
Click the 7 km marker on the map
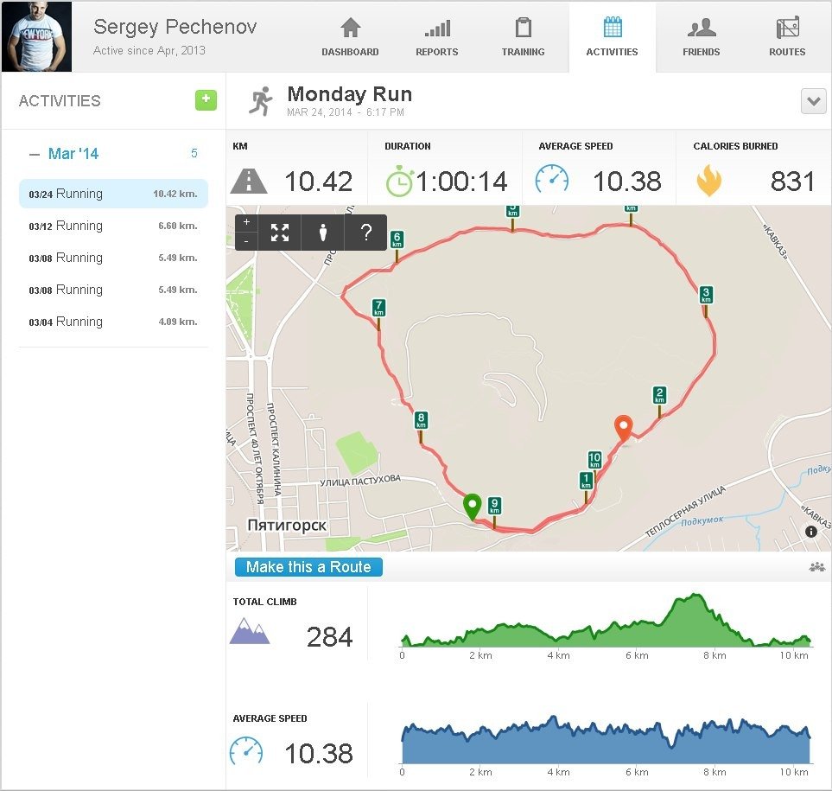point(378,309)
